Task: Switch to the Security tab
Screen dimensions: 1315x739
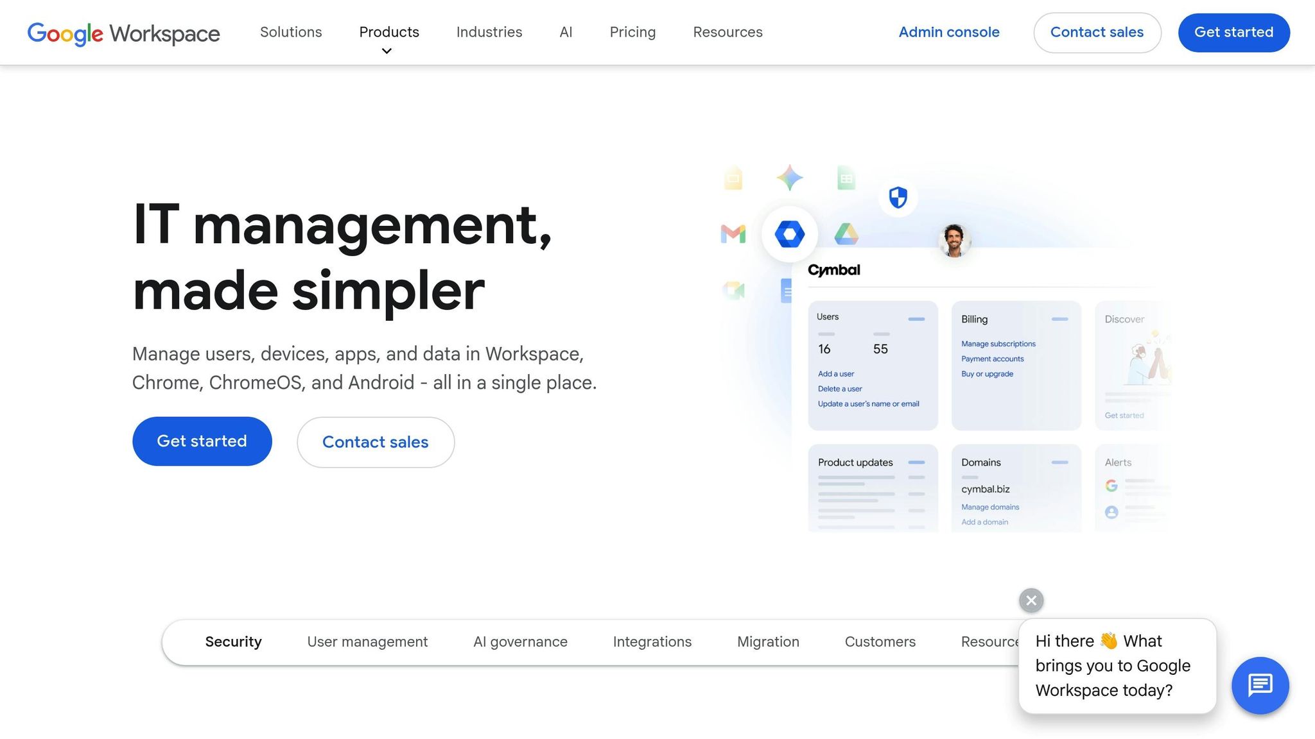Action: coord(233,641)
